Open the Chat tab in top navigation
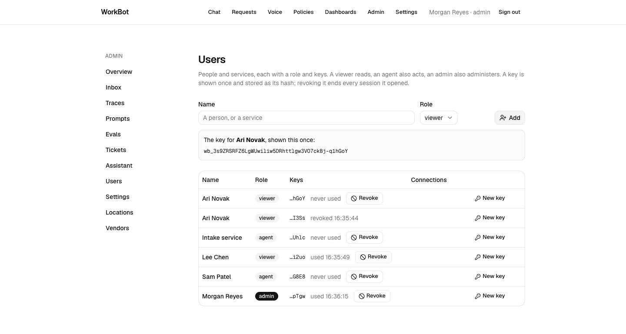626x334 pixels. [x=214, y=12]
